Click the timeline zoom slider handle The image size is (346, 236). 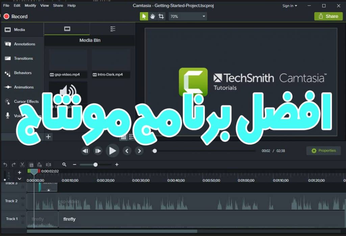click(x=95, y=165)
